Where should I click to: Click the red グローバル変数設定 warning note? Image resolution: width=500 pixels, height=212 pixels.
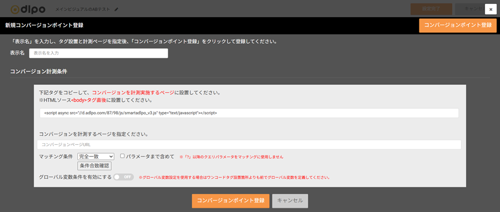coord(234,177)
